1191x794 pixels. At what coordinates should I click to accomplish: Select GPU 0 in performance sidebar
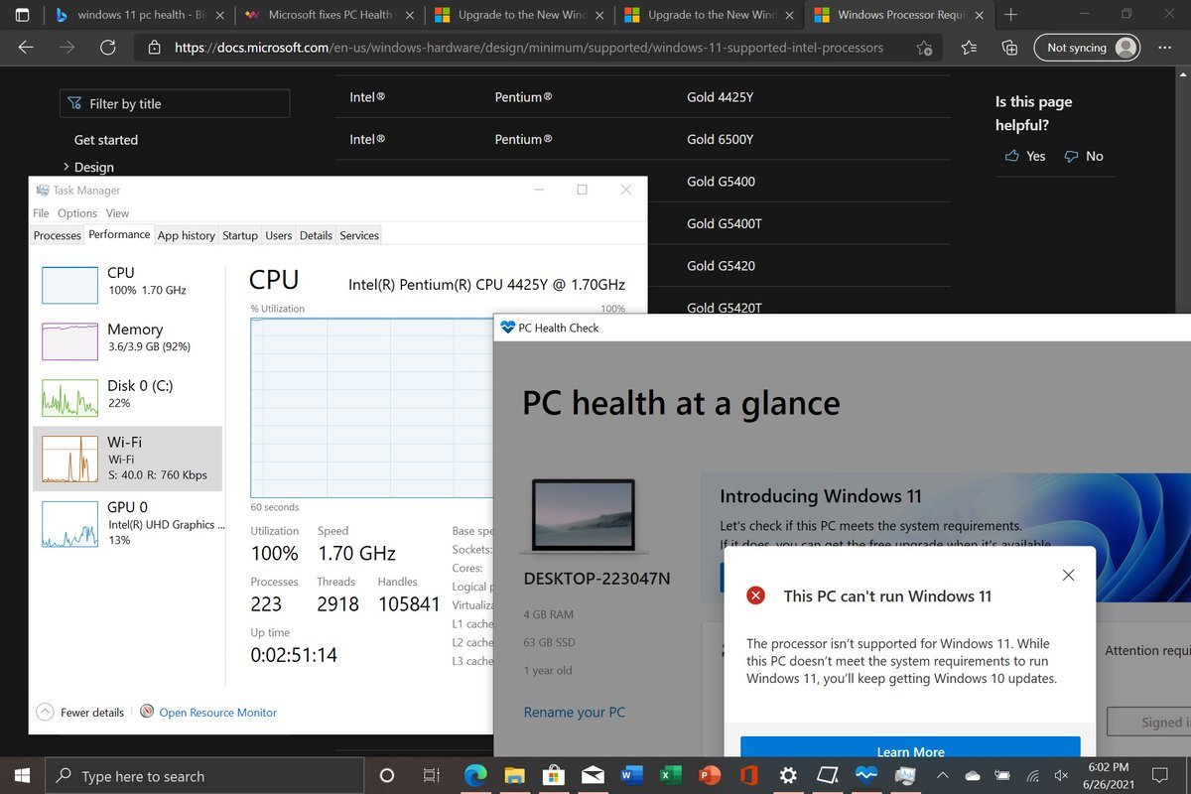[x=127, y=523]
